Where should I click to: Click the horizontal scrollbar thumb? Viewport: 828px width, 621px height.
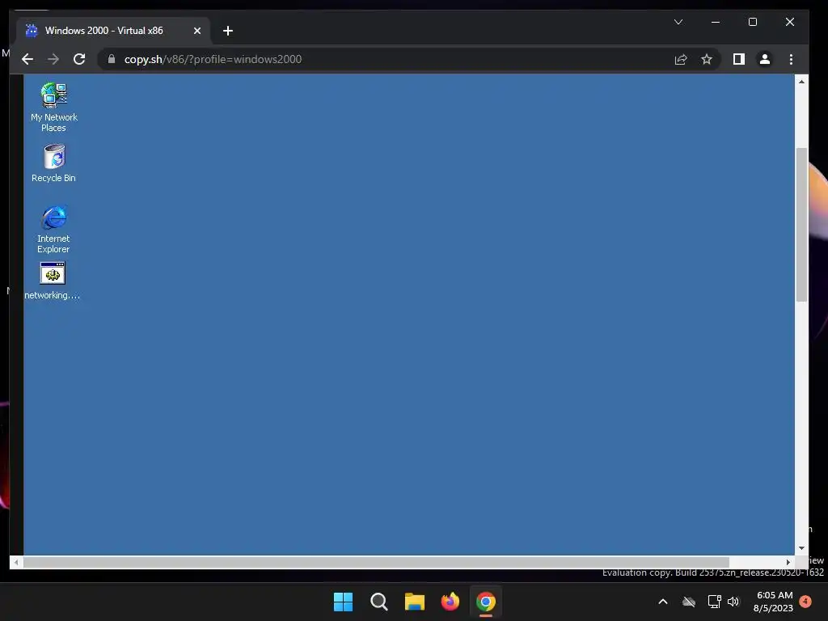[376, 563]
